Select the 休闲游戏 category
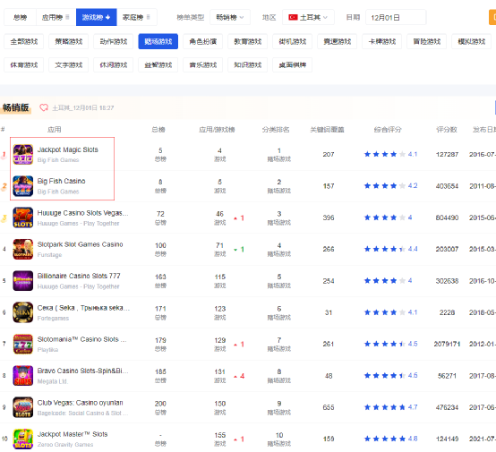 (x=113, y=64)
